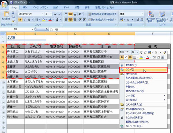Click the ribbon phonetic guide (furigana) icon
This screenshot has width=173, height=133.
(57, 20)
